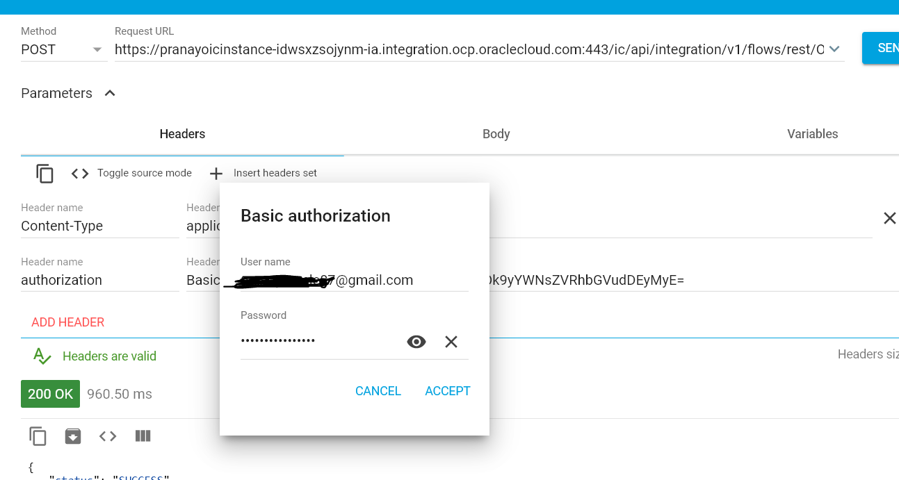Show the password with the eye toggle
899x480 pixels.
(x=416, y=341)
